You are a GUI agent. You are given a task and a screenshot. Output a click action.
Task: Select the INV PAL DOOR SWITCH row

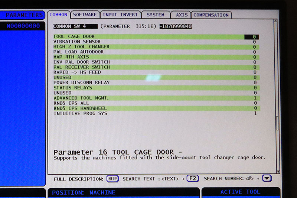156,62
